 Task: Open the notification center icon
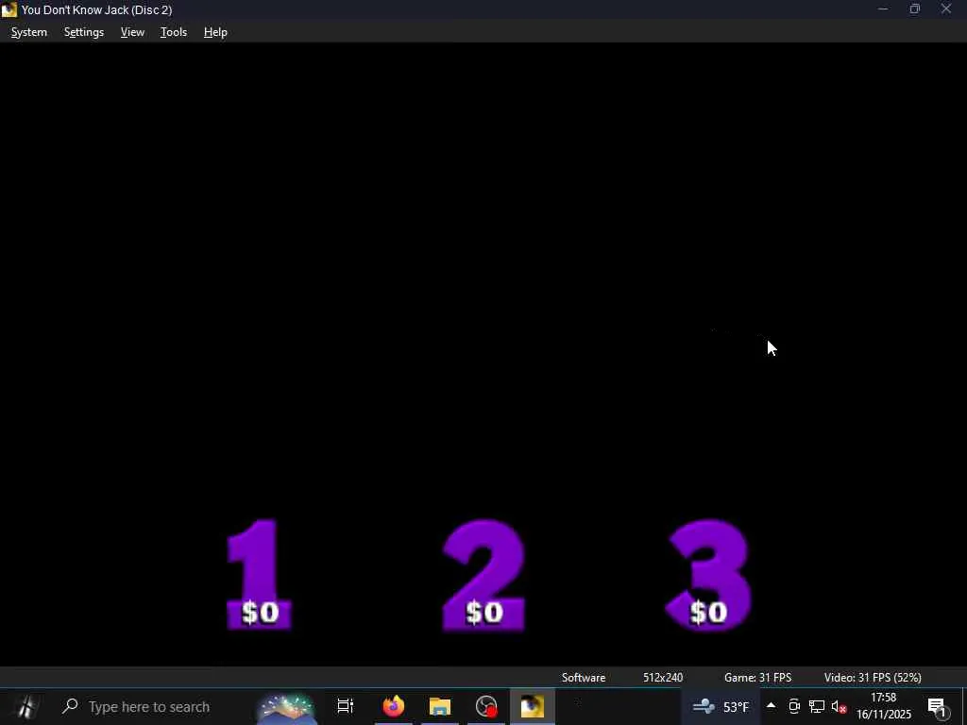[x=938, y=707]
